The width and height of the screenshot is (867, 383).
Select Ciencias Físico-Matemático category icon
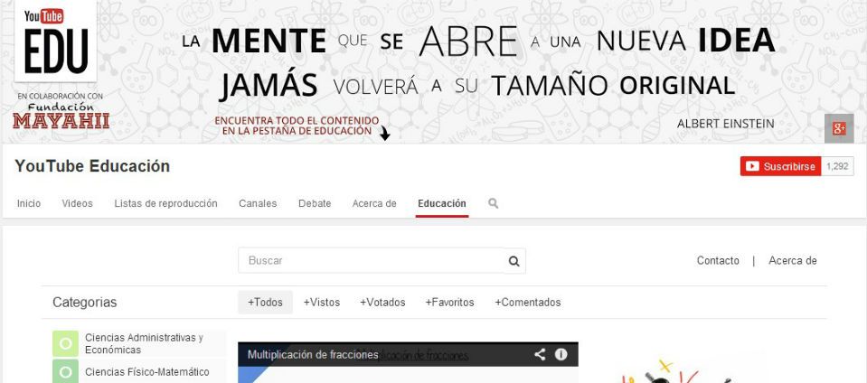point(64,371)
